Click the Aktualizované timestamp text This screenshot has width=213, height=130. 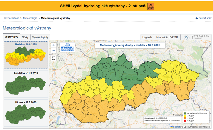(156, 118)
